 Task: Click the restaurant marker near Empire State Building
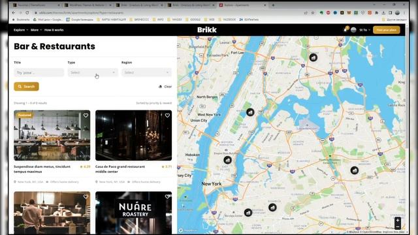point(227,160)
